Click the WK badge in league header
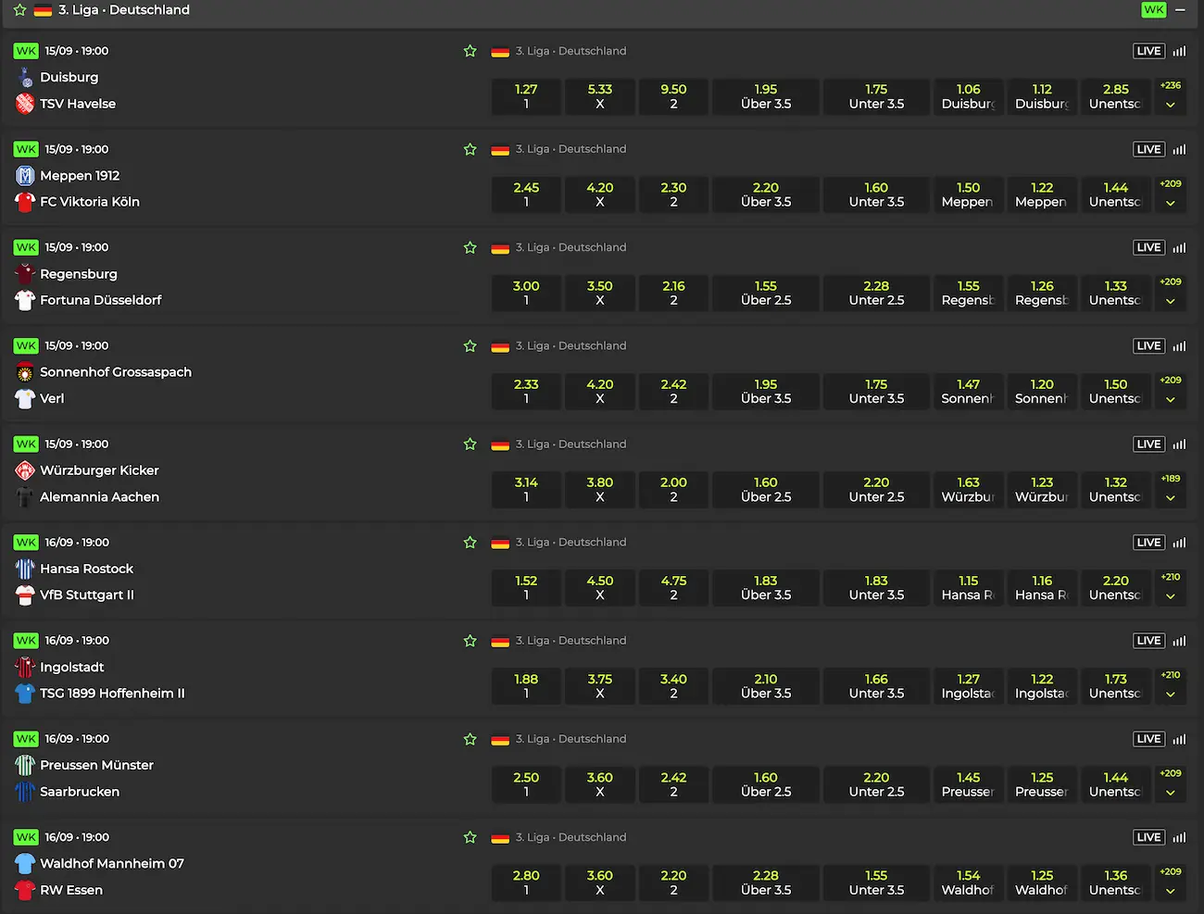The width and height of the screenshot is (1204, 914). point(1154,10)
